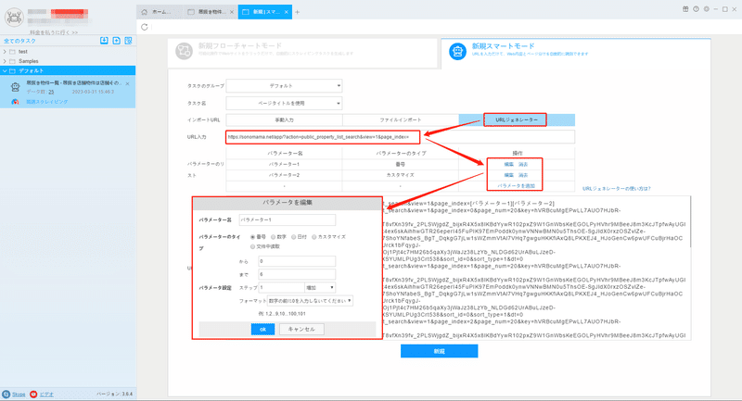Screen dimensions: 742x401
Task: Click 消去 for パラメーター1
Action: pos(523,164)
